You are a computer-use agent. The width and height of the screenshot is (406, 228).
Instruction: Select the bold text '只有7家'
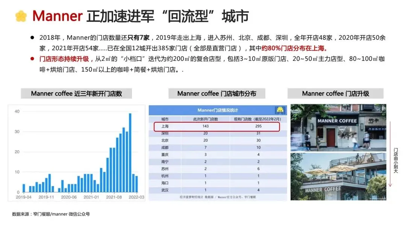click(x=138, y=38)
